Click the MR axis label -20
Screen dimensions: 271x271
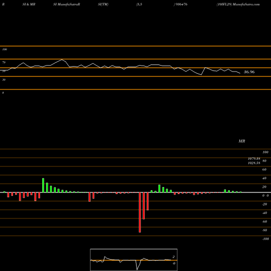pyautogui.click(x=264, y=204)
